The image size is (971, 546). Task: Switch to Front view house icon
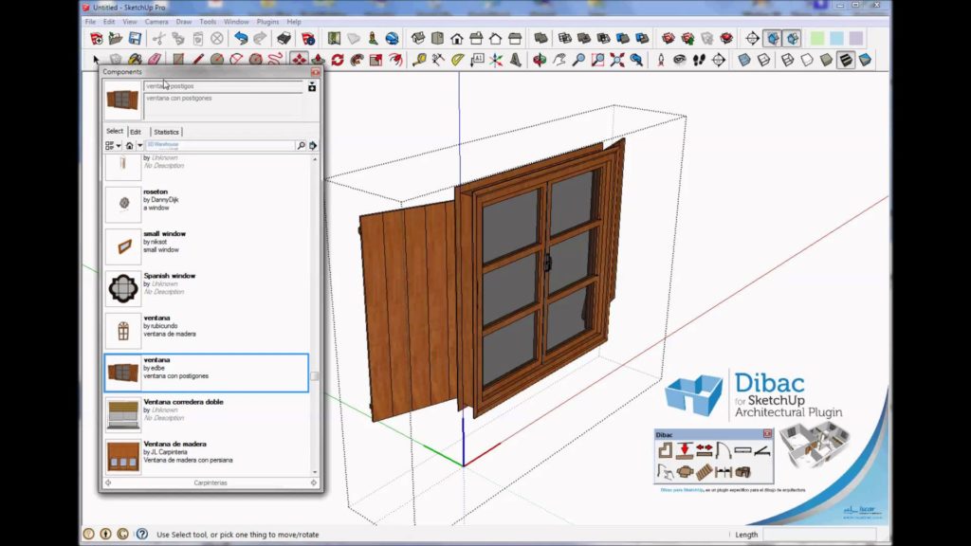[456, 38]
